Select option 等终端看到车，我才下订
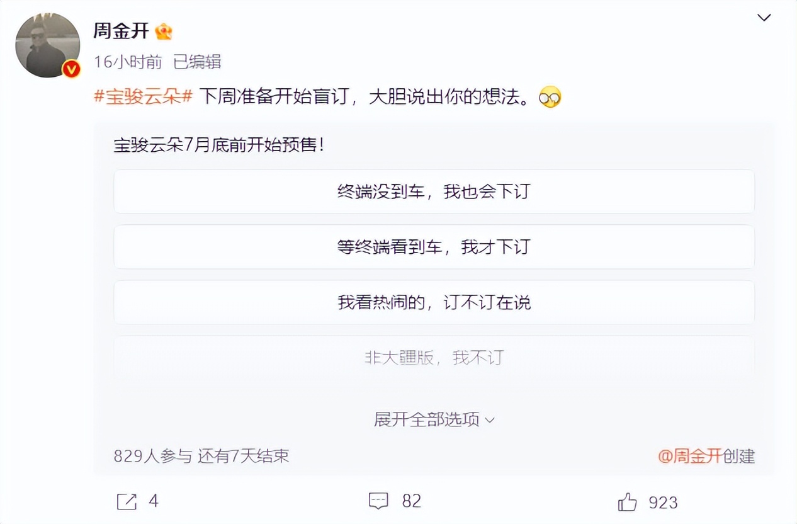Screen dimensions: 797x524 click(434, 247)
